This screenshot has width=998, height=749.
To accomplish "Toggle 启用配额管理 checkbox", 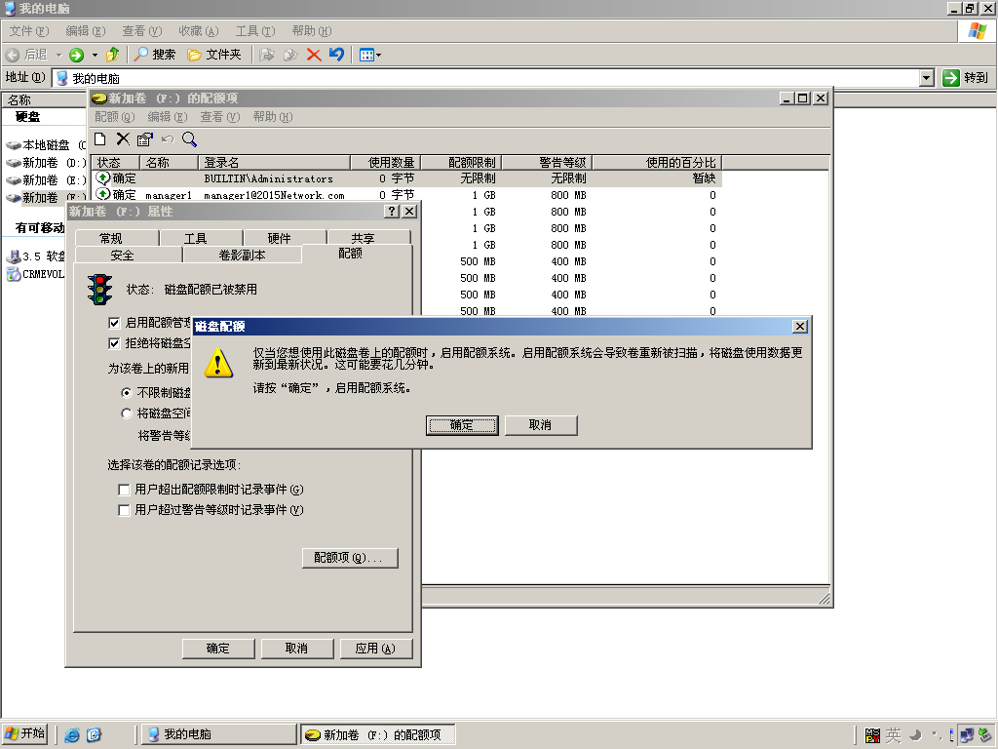I will coord(114,323).
